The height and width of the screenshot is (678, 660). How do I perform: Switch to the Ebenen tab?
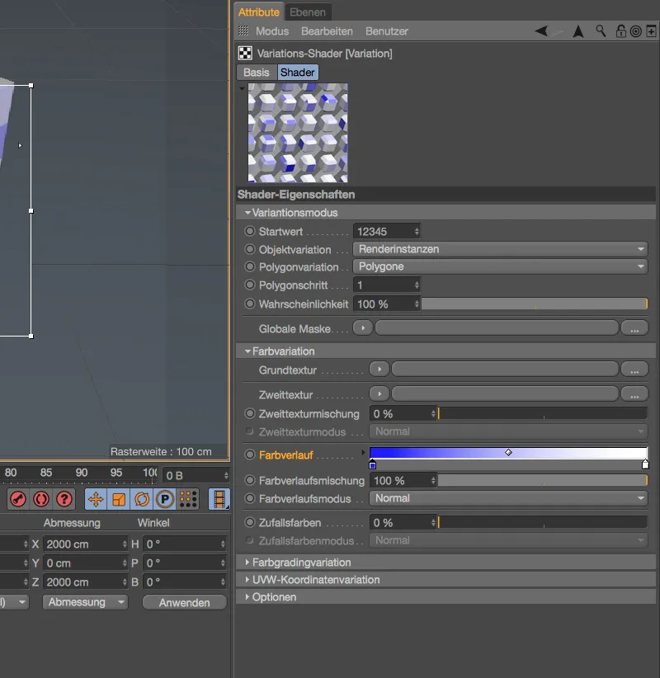(309, 12)
